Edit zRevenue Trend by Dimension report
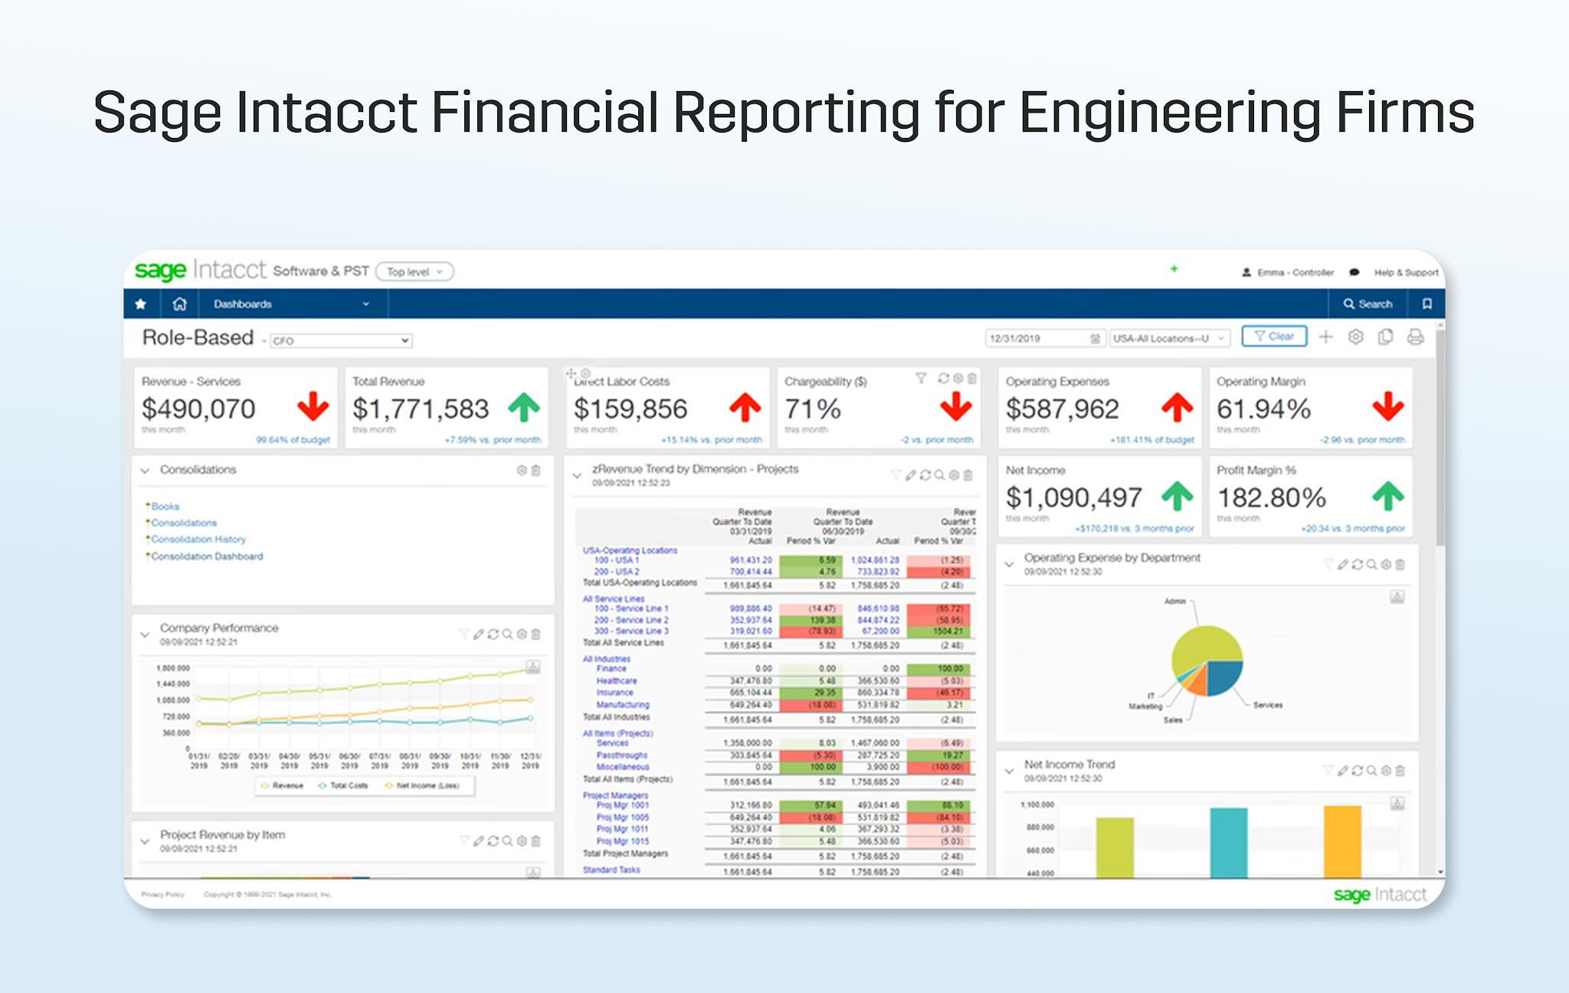This screenshot has width=1569, height=993. point(910,475)
